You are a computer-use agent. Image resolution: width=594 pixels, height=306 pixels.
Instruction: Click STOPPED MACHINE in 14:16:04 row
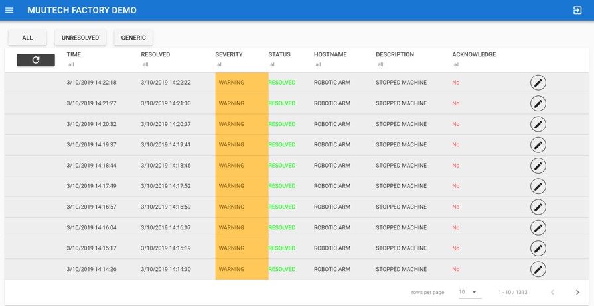coord(401,228)
